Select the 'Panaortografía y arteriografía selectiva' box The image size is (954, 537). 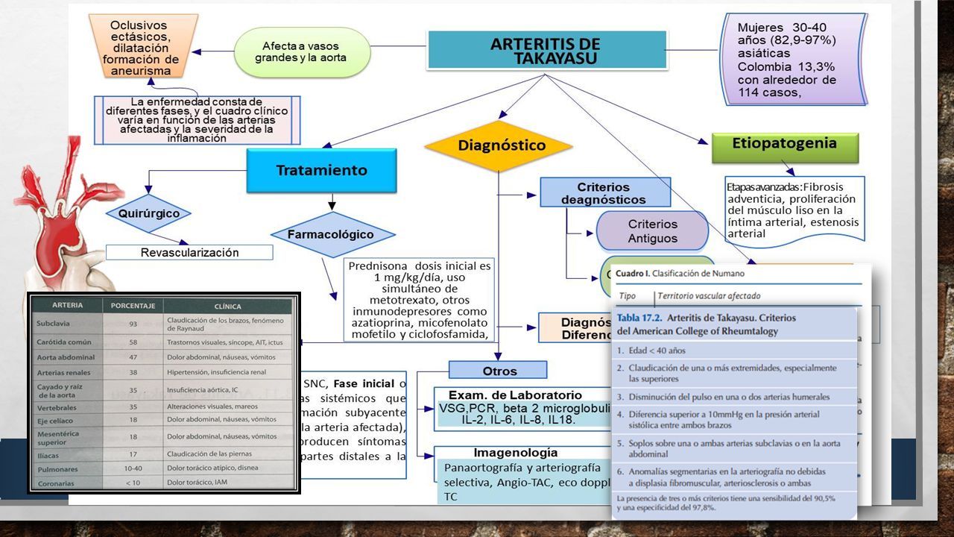click(522, 482)
